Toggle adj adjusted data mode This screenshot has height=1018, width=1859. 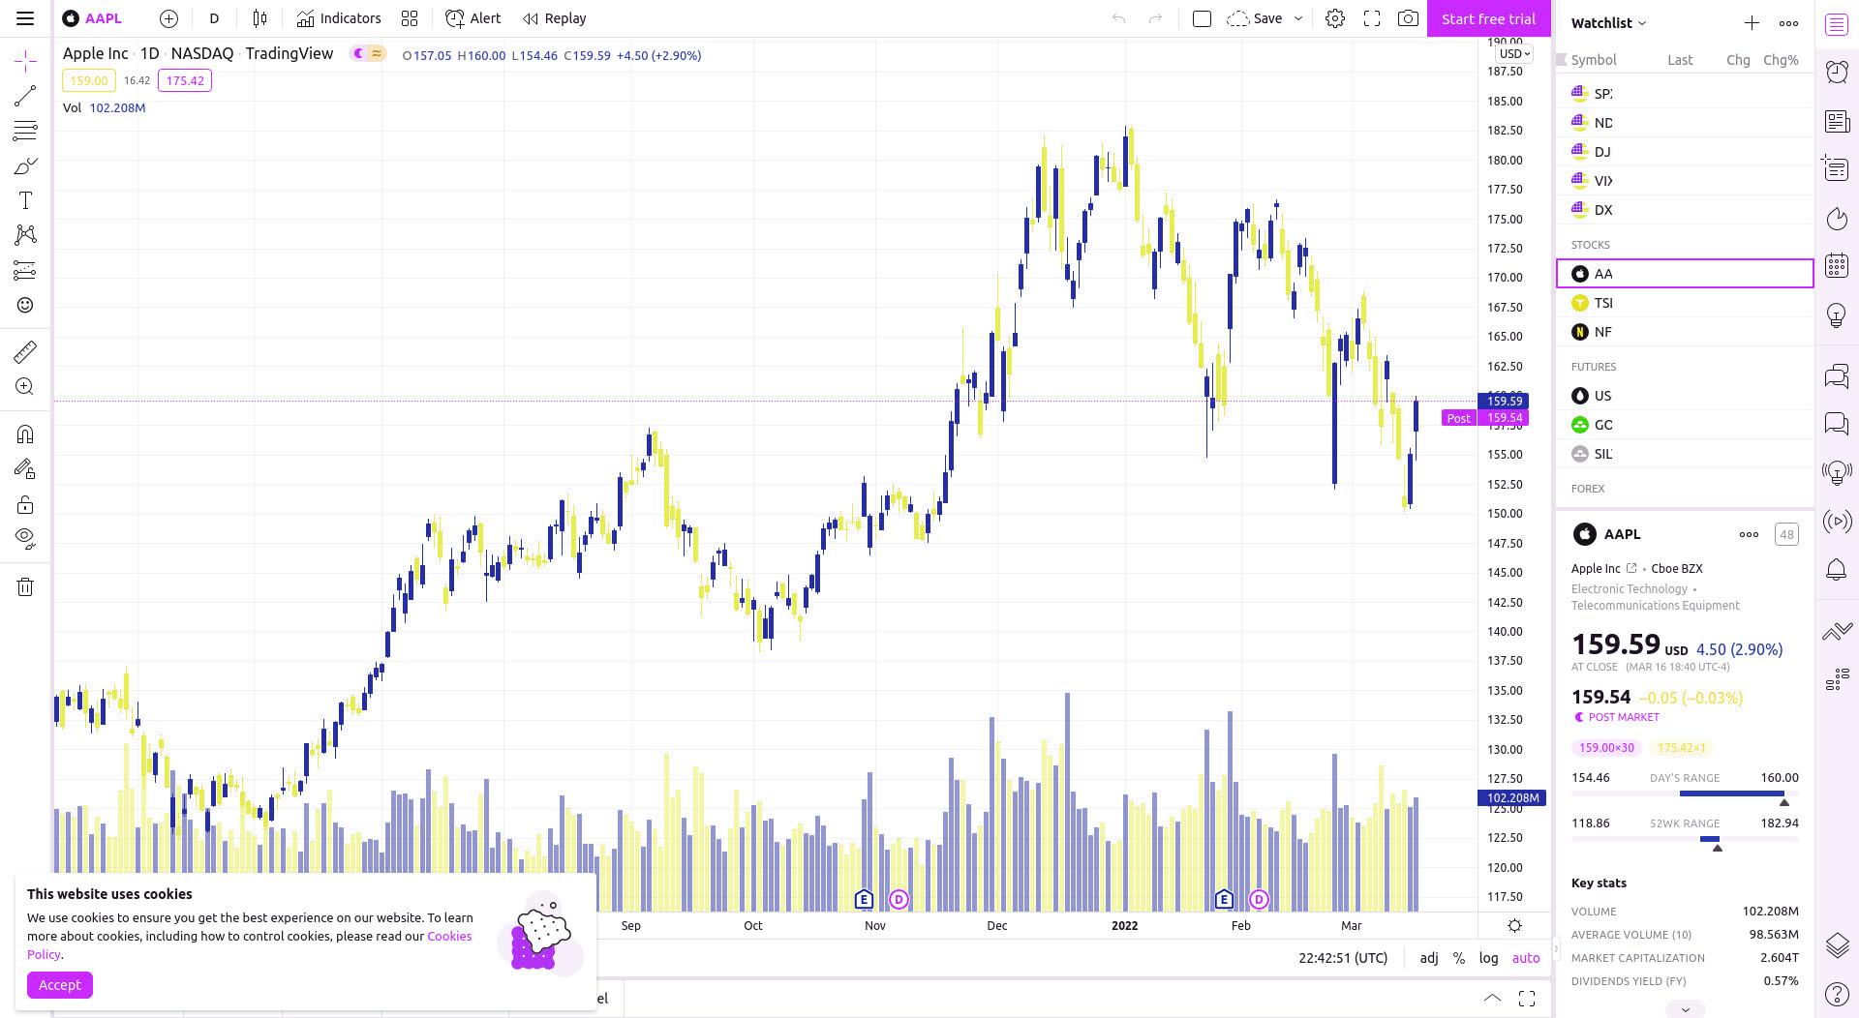pos(1429,958)
